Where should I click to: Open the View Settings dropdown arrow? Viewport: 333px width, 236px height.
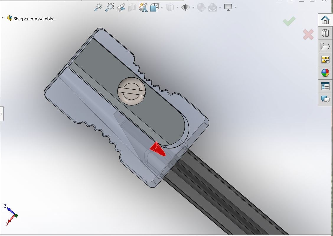[236, 7]
